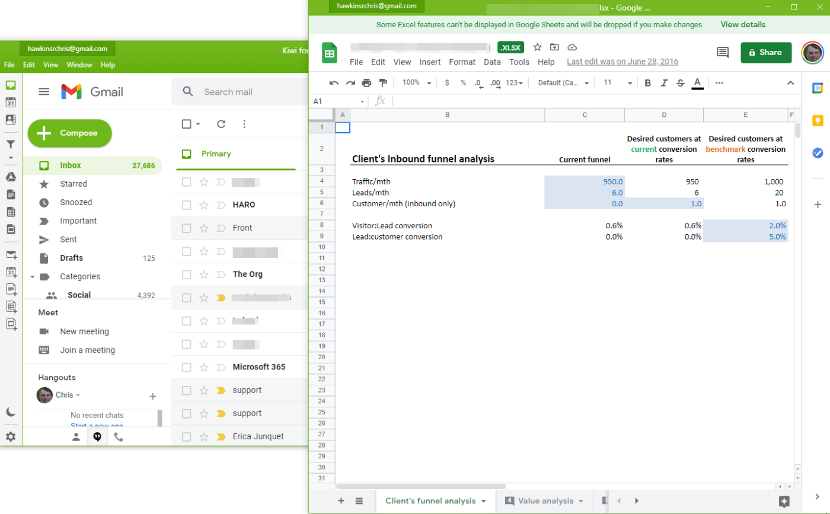The height and width of the screenshot is (514, 830).
Task: Open the Kiwi sidebar Calendar icon
Action: pos(11,102)
